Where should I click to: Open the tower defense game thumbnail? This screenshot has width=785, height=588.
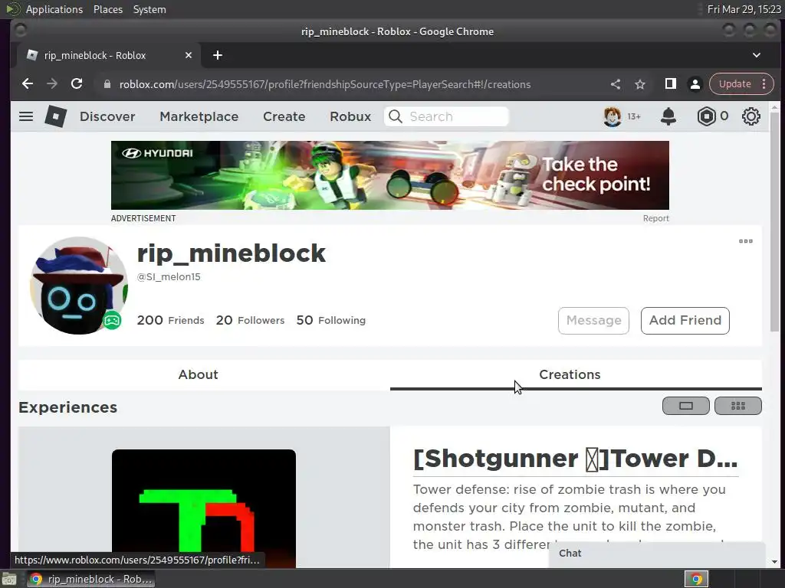pos(204,508)
